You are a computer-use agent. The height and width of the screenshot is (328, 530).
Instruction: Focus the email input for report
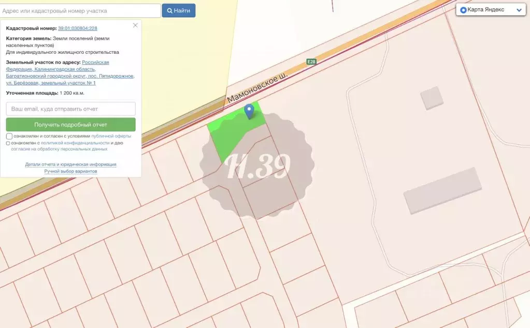70,109
